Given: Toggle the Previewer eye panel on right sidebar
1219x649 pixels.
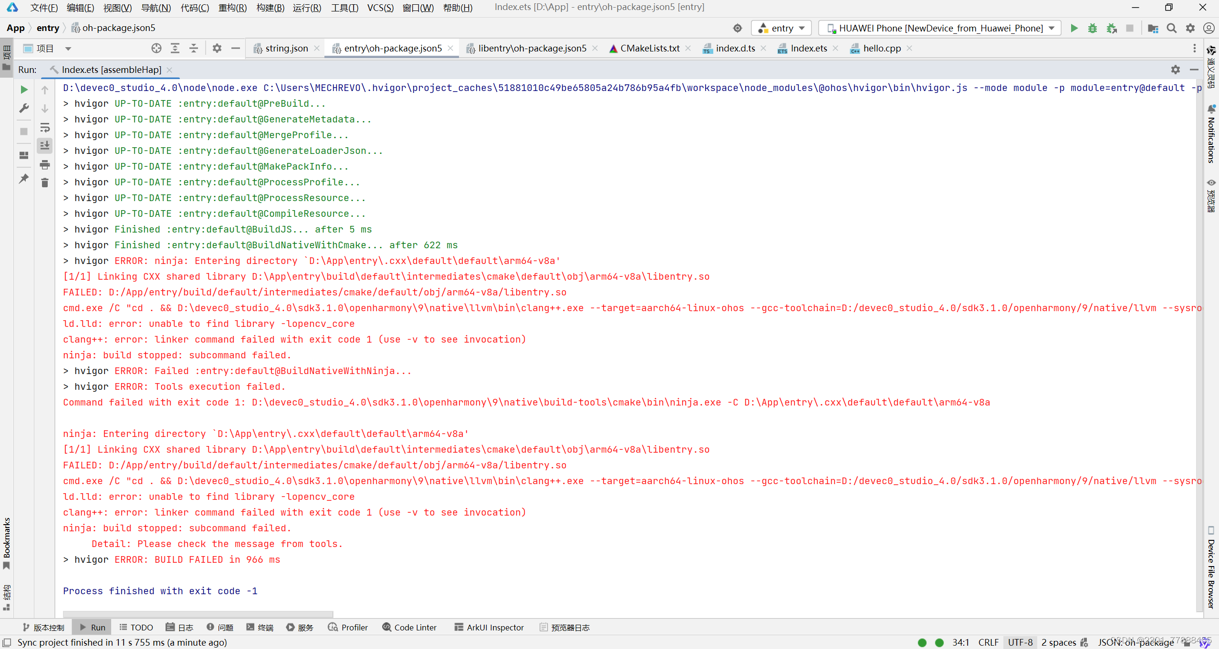Looking at the screenshot, I should (x=1211, y=183).
